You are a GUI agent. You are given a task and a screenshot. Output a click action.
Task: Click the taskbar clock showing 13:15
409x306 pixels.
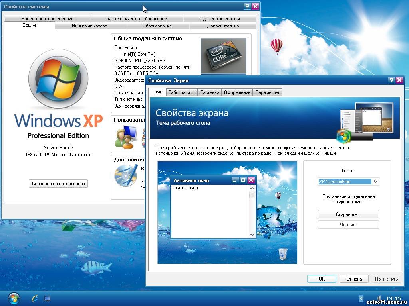pyautogui.click(x=393, y=298)
